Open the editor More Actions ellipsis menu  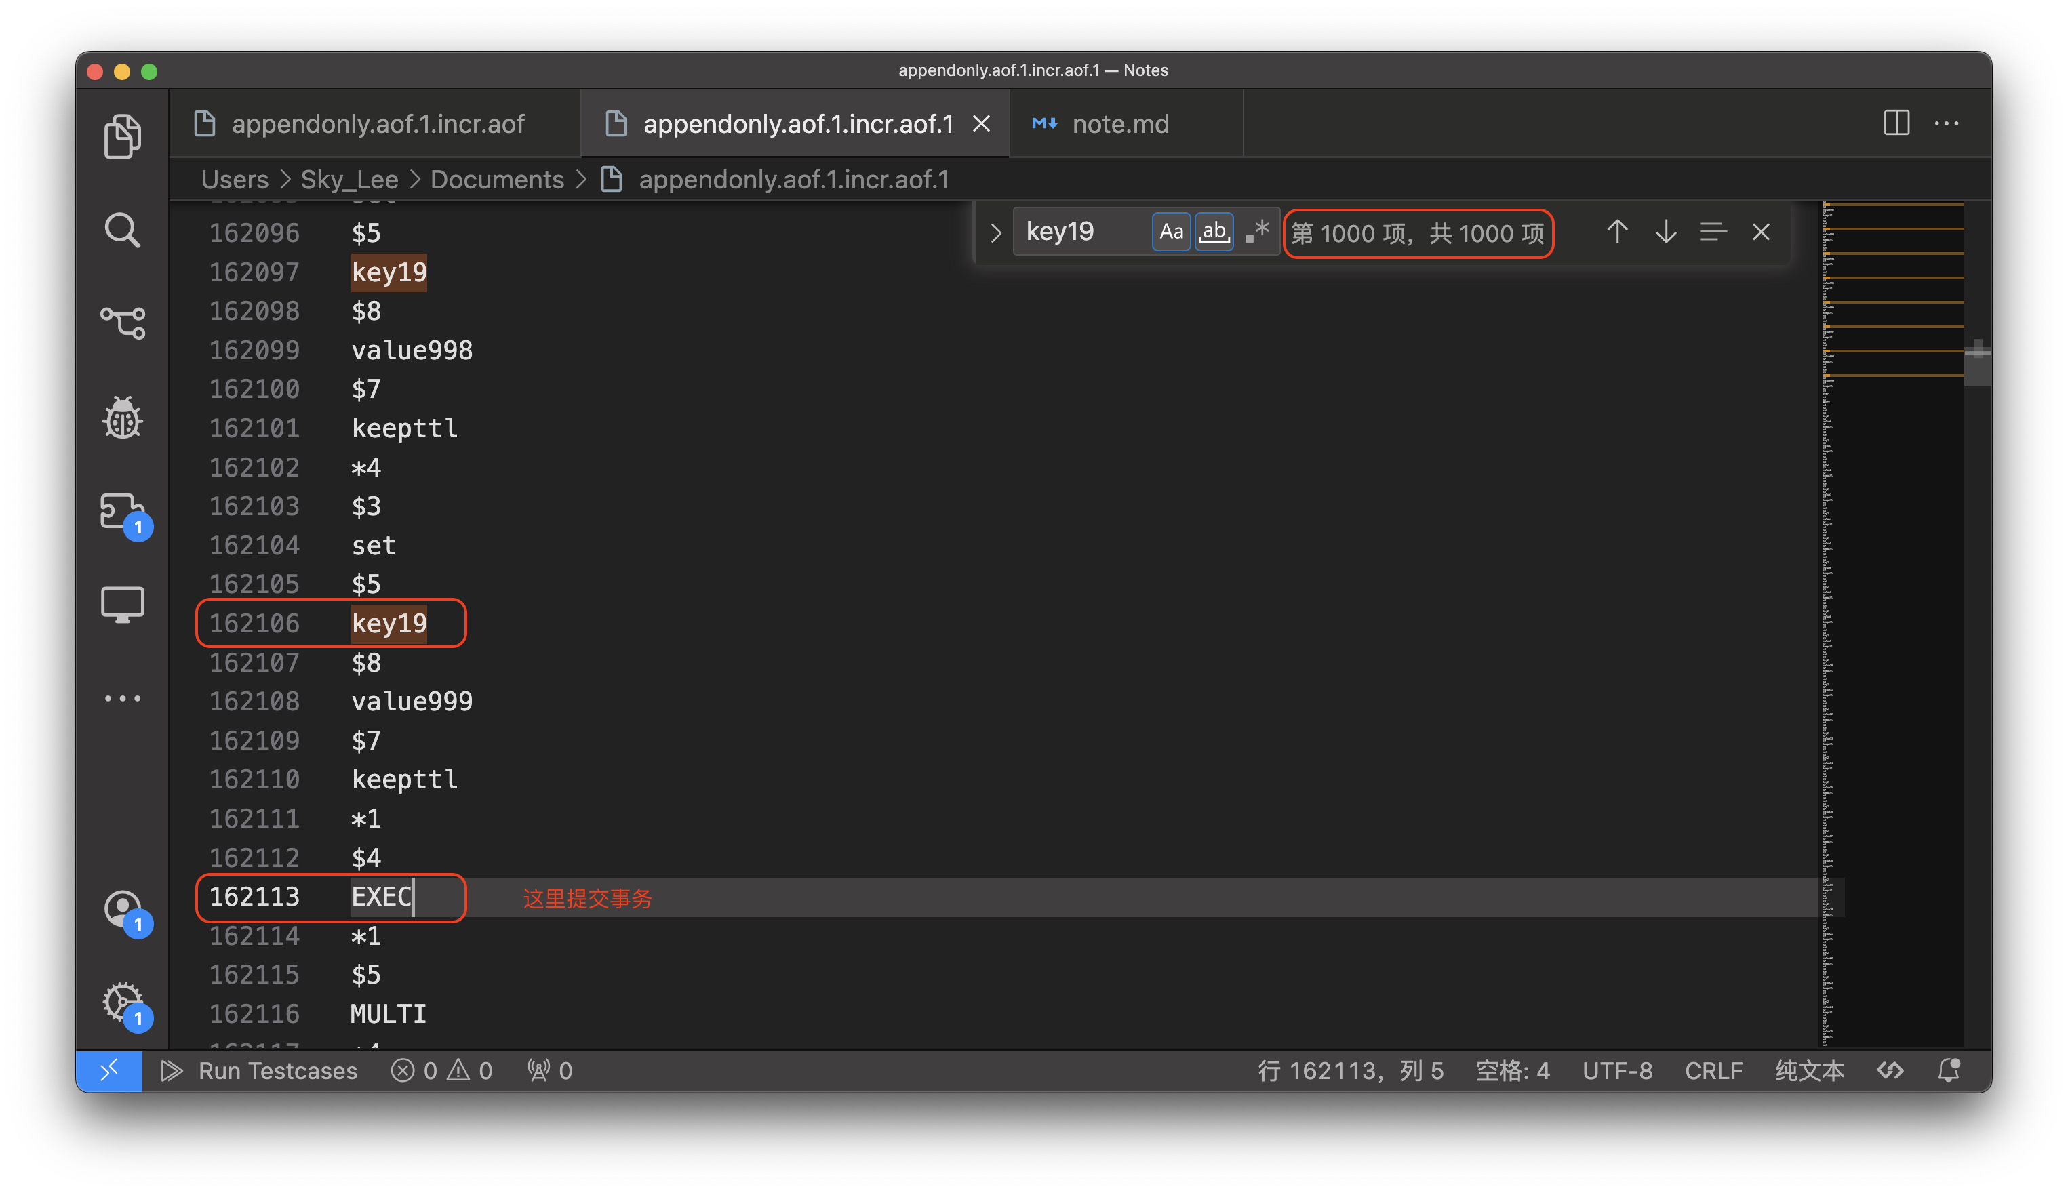[x=1947, y=124]
